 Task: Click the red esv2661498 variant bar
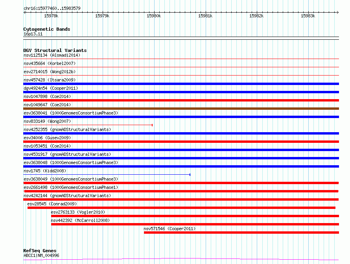coord(181,191)
